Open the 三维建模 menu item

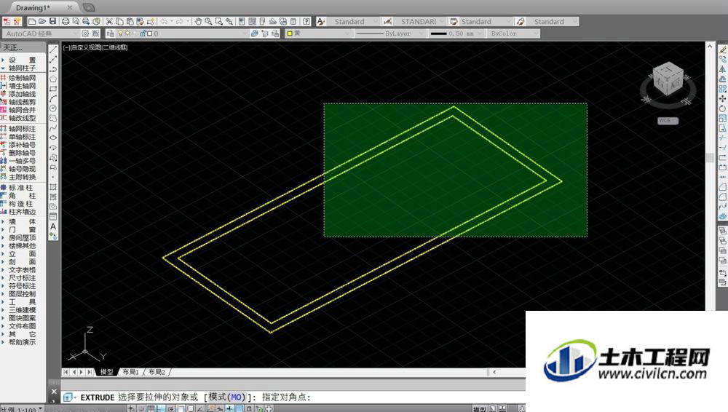pyautogui.click(x=23, y=310)
